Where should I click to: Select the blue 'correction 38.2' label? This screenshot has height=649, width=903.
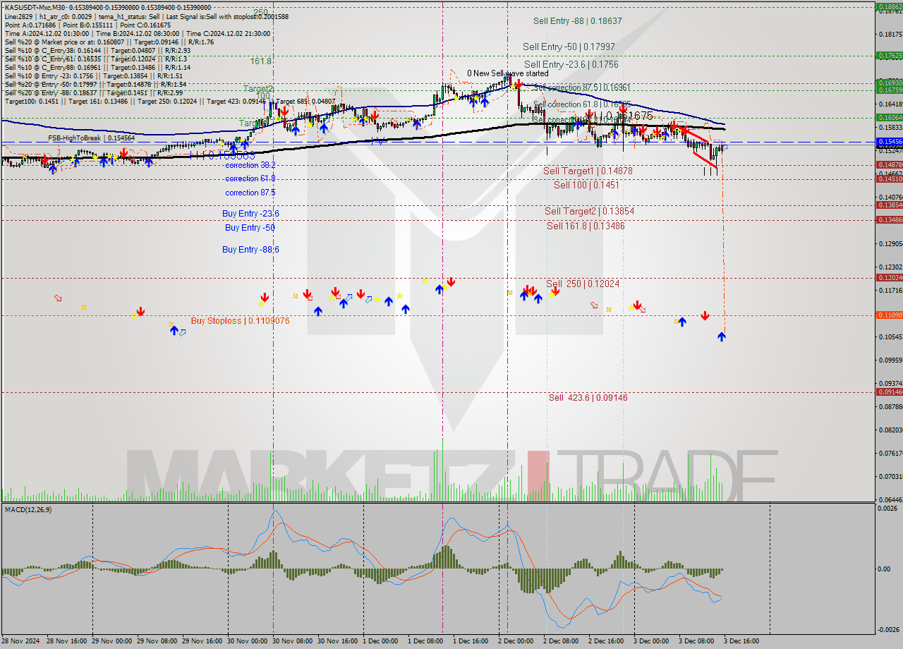[x=250, y=164]
